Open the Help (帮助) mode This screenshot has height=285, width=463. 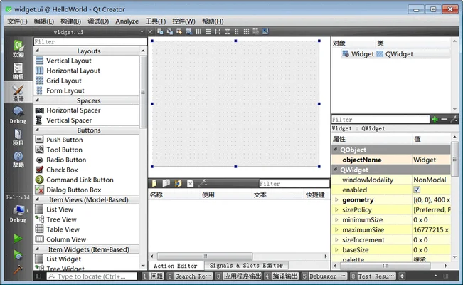click(18, 159)
